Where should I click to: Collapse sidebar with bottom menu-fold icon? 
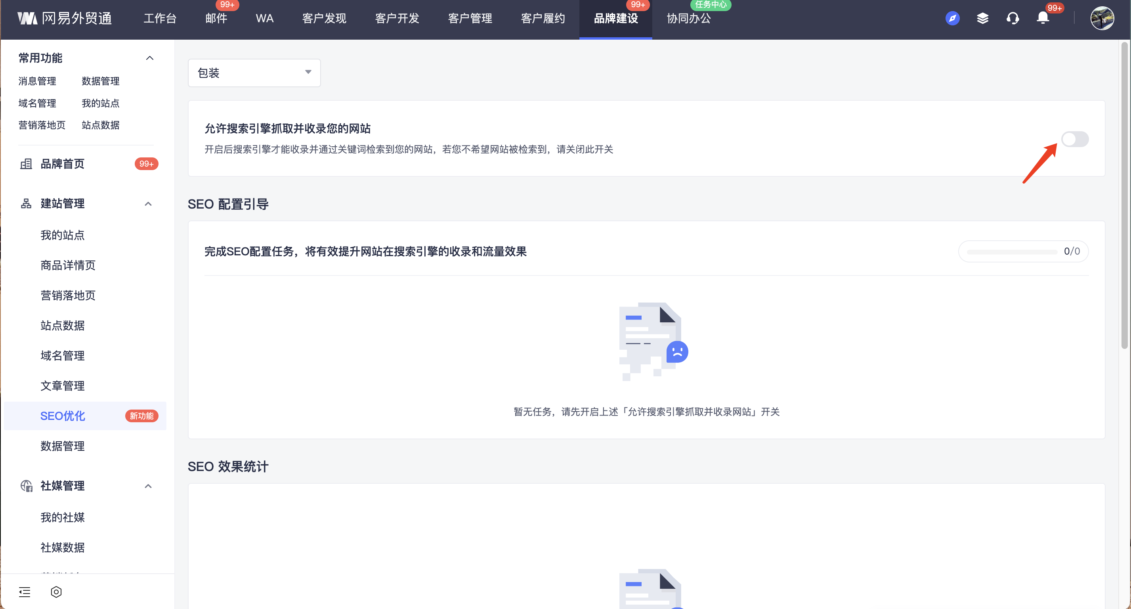(x=25, y=592)
